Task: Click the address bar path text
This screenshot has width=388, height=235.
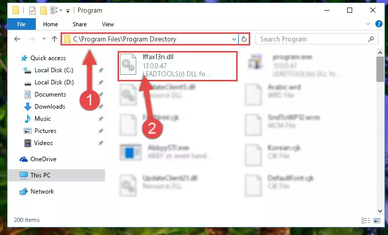Action: coord(125,39)
